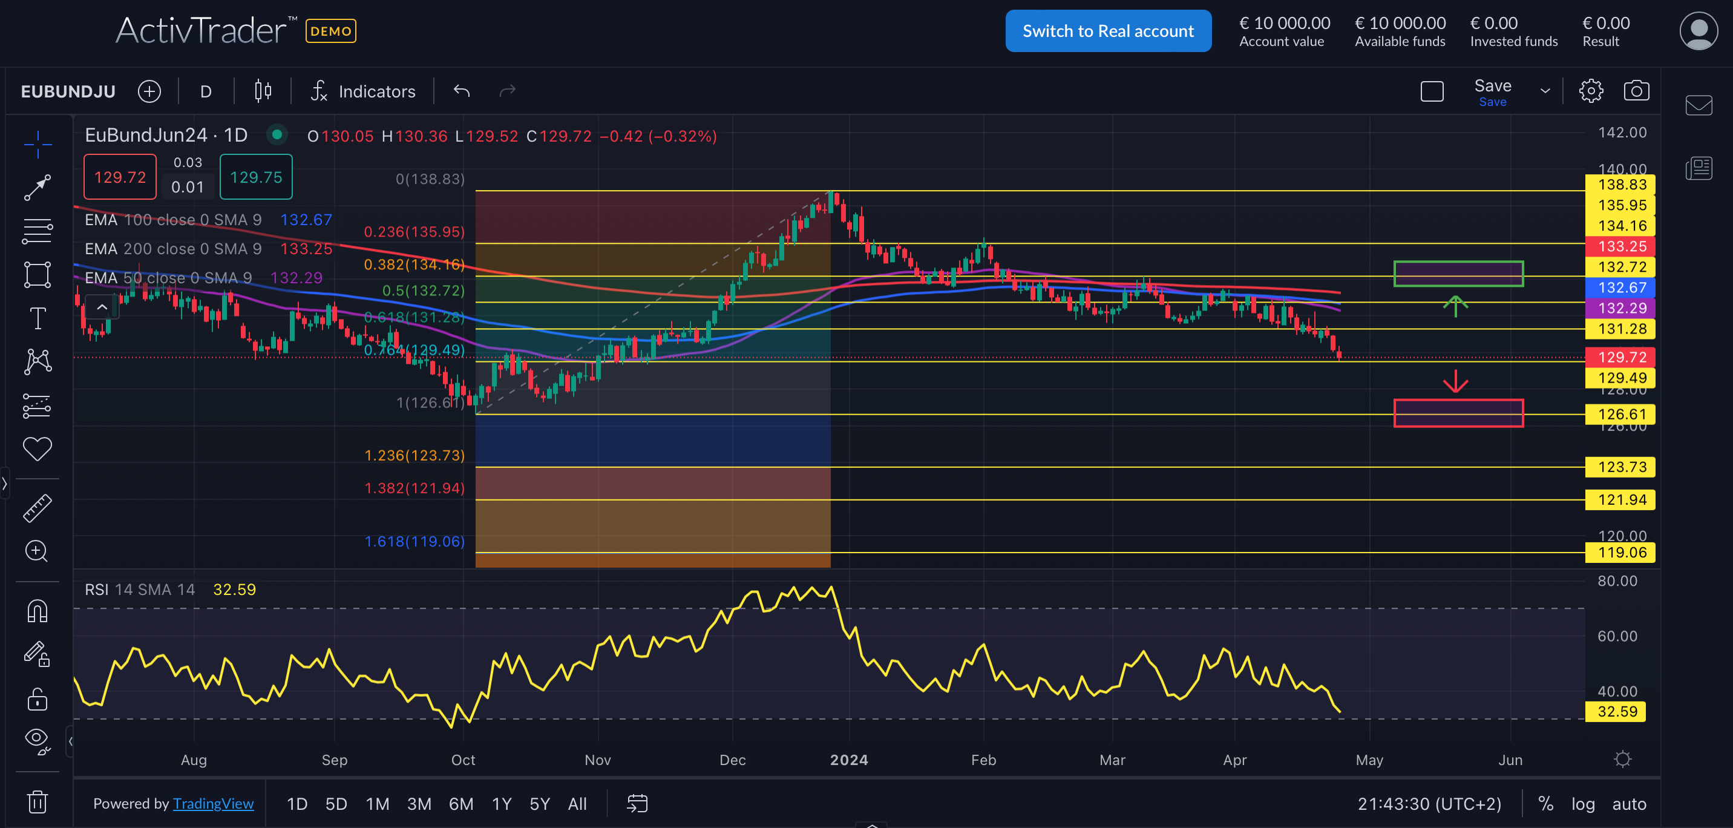
Task: Open the news panel on the right sidebar
Action: coord(1700,168)
